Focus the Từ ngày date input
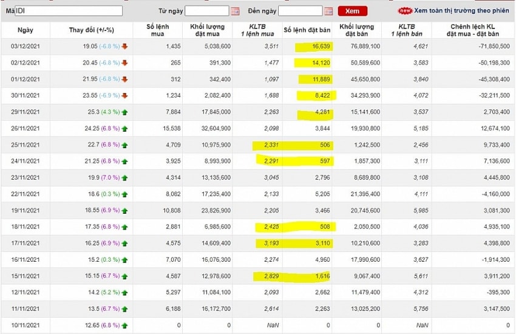Screen dimensions: 516x334 tap(206, 11)
